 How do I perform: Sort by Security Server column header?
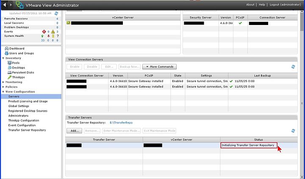click(x=200, y=17)
